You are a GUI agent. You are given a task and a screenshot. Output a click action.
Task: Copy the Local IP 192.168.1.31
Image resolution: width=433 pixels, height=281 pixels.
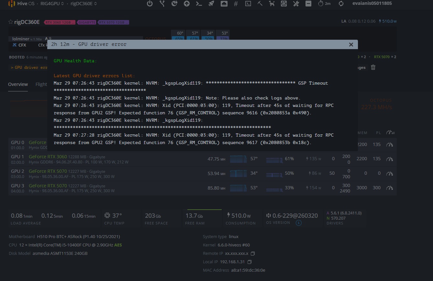[x=250, y=262]
